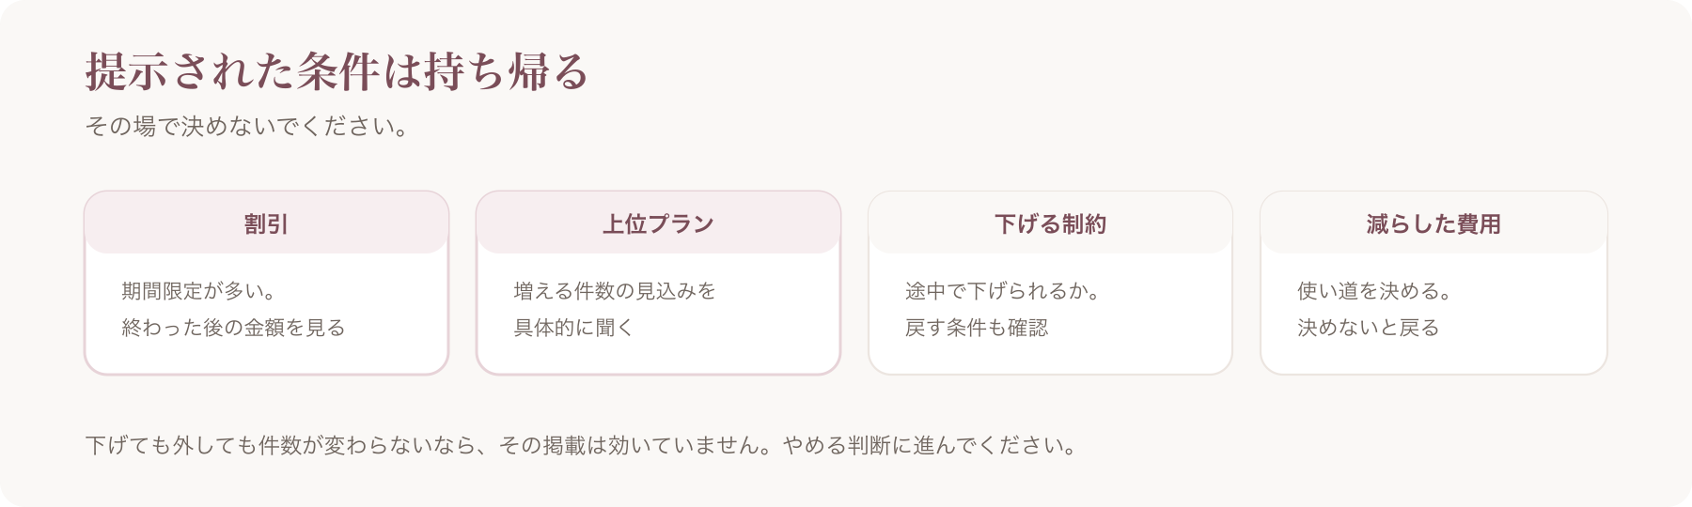Click the text 途中で下げられるか。
This screenshot has height=507, width=1692.
click(1004, 291)
